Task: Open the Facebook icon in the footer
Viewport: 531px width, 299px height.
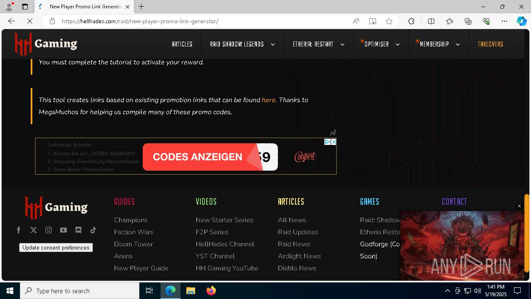Action: (x=19, y=230)
